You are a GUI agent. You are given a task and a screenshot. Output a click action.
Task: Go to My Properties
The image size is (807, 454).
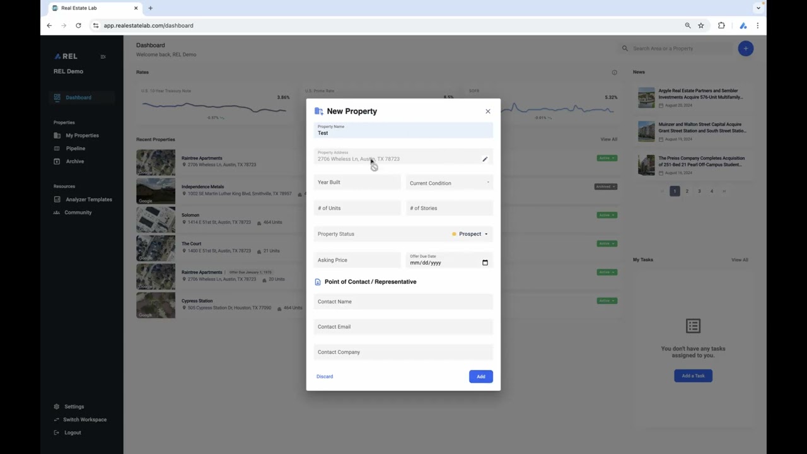82,136
